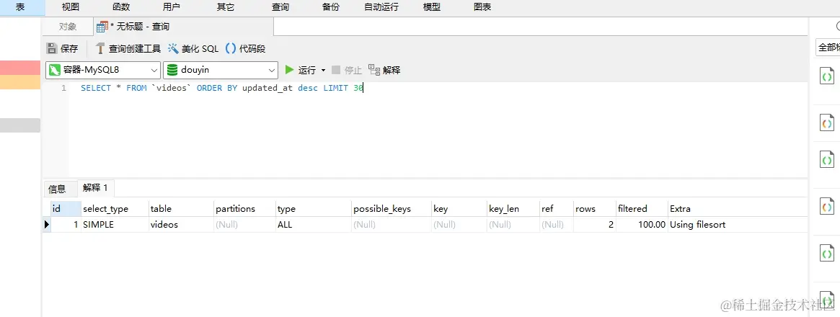Open the 代码段 code snippets

tap(245, 49)
